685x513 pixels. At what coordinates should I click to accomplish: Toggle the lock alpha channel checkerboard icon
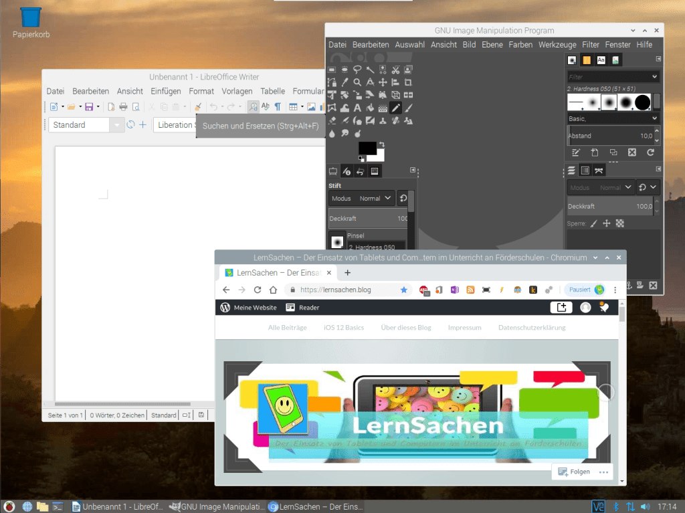(619, 223)
